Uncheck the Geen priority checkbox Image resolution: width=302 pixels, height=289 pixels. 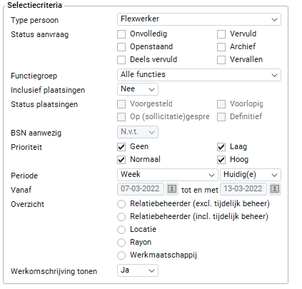click(x=121, y=147)
